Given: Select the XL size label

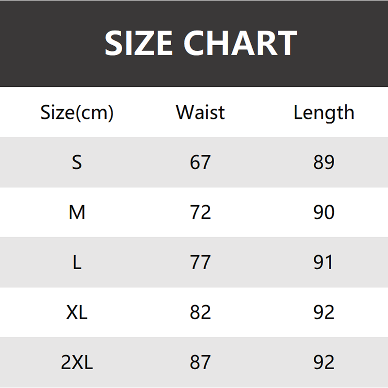Looking at the screenshot, I should pos(77,312).
